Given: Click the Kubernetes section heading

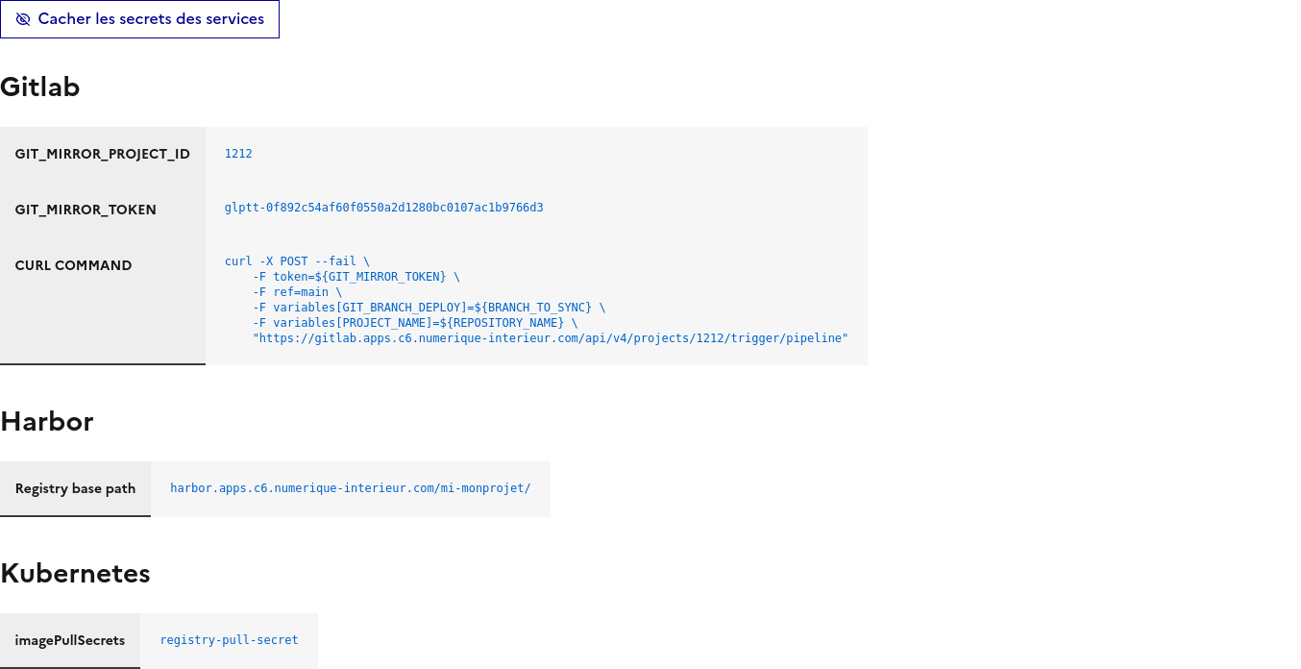Looking at the screenshot, I should [x=75, y=574].
